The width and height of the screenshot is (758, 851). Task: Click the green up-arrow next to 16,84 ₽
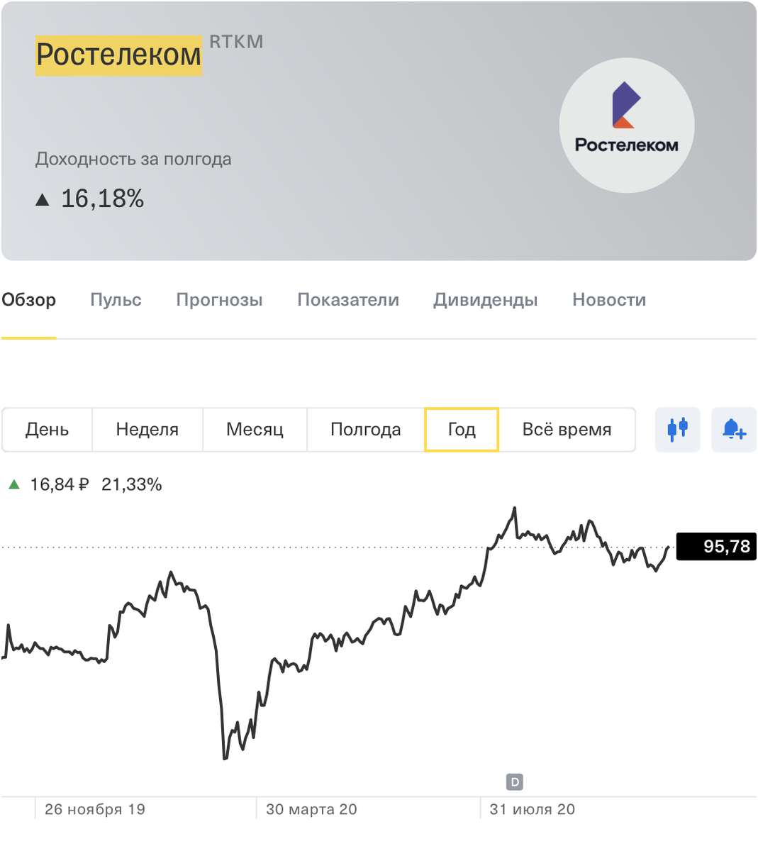pyautogui.click(x=13, y=484)
